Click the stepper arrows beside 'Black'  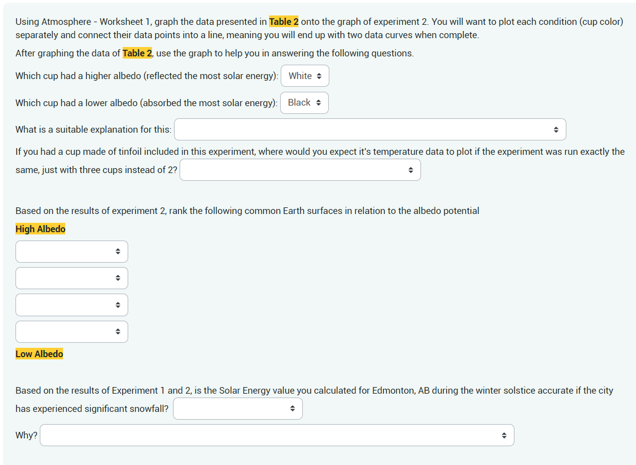tap(319, 102)
